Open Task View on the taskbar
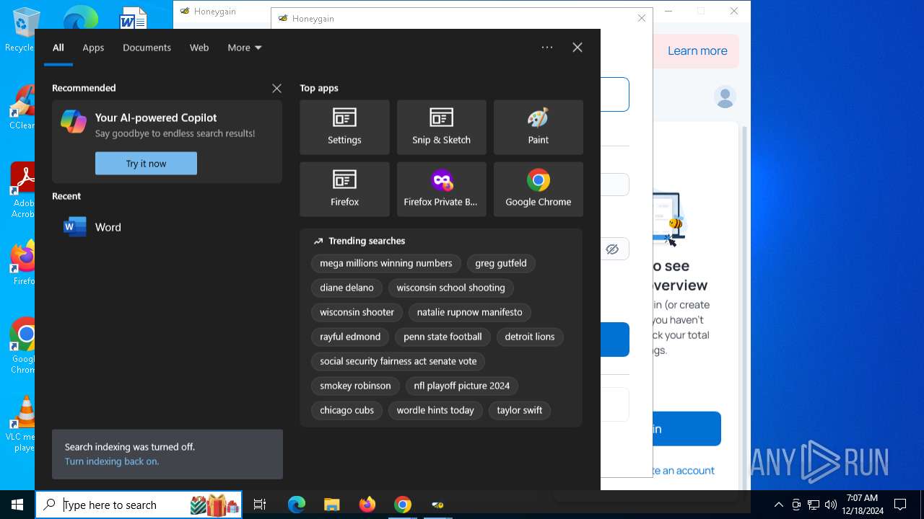 260,505
